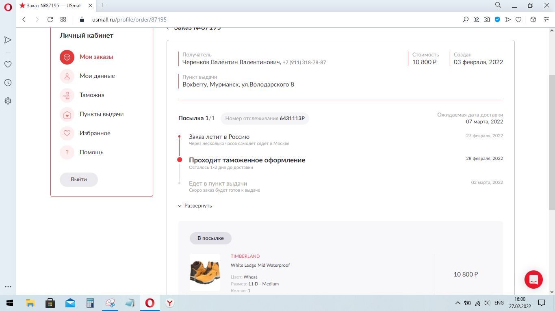Image resolution: width=555 pixels, height=311 pixels.
Task: Click the Личный кабинет heading
Action: (87, 35)
